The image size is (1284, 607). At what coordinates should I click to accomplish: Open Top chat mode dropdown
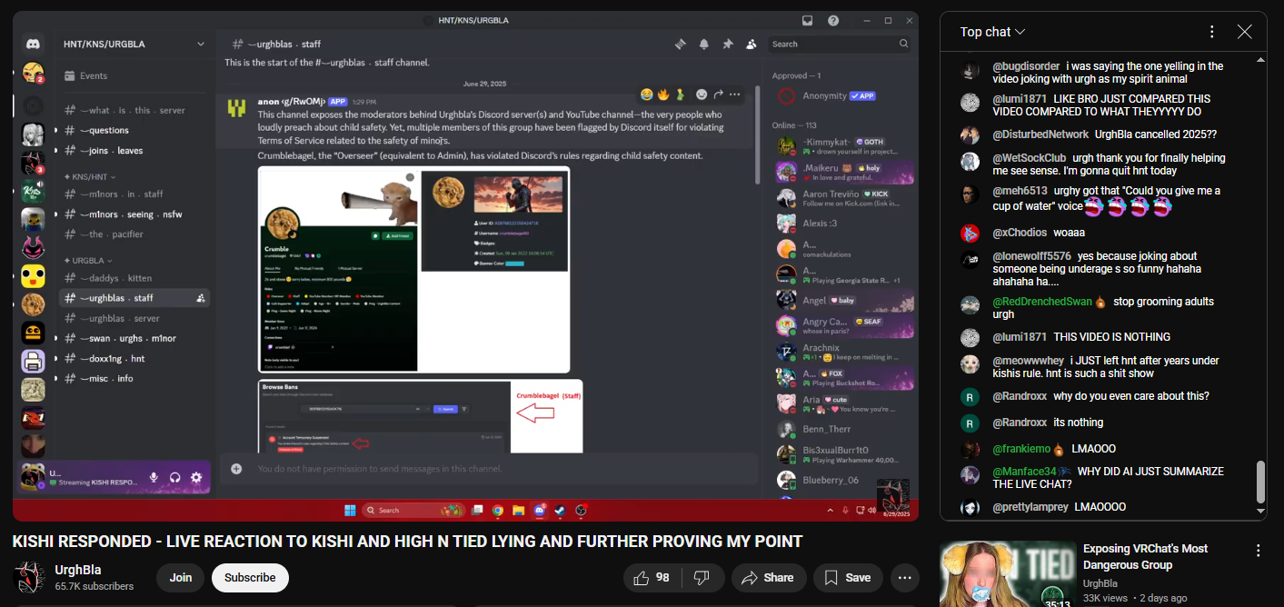993,32
